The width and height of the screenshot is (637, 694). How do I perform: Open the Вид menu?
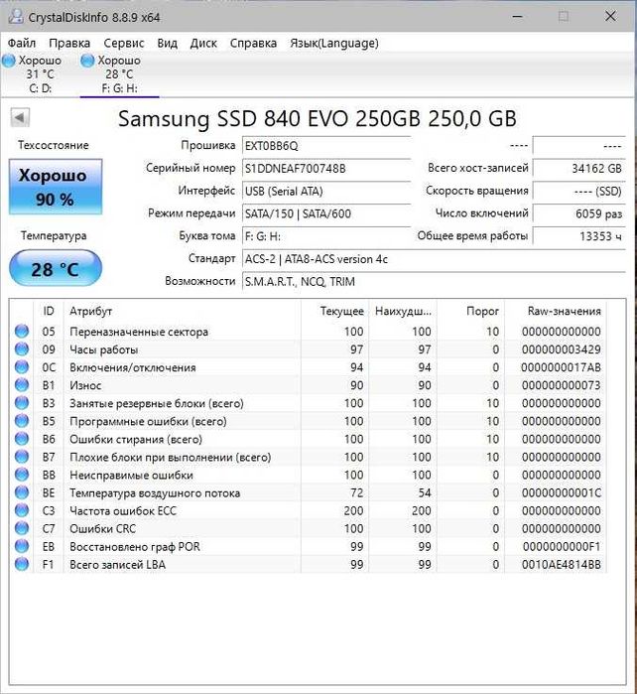coord(168,44)
